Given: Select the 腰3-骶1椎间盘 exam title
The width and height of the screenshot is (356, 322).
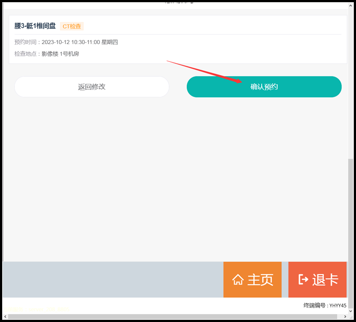Looking at the screenshot, I should 35,26.
